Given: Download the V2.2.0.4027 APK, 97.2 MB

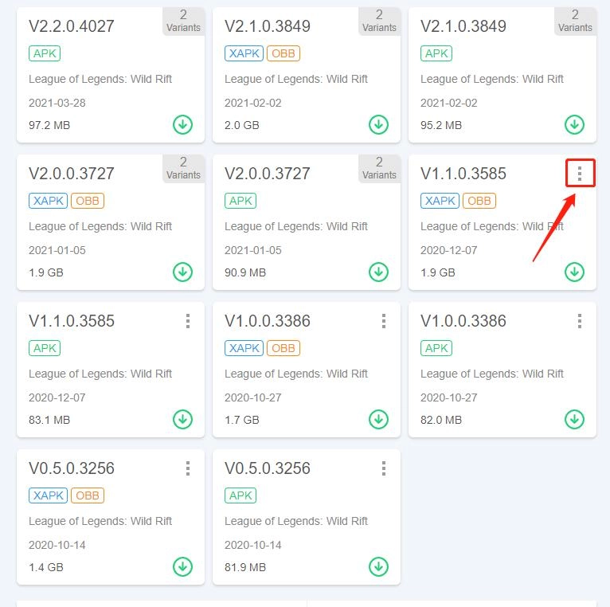Looking at the screenshot, I should click(182, 125).
